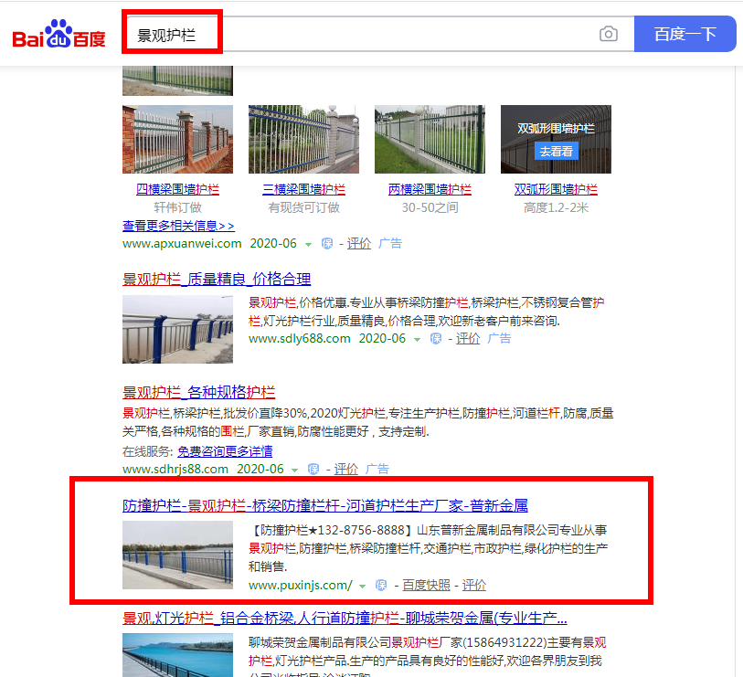Open the 三横梁围墙护栏 fence thumbnail
The image size is (743, 677).
(303, 139)
